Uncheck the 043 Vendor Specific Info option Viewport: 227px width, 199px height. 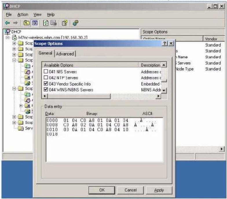pos(46,83)
